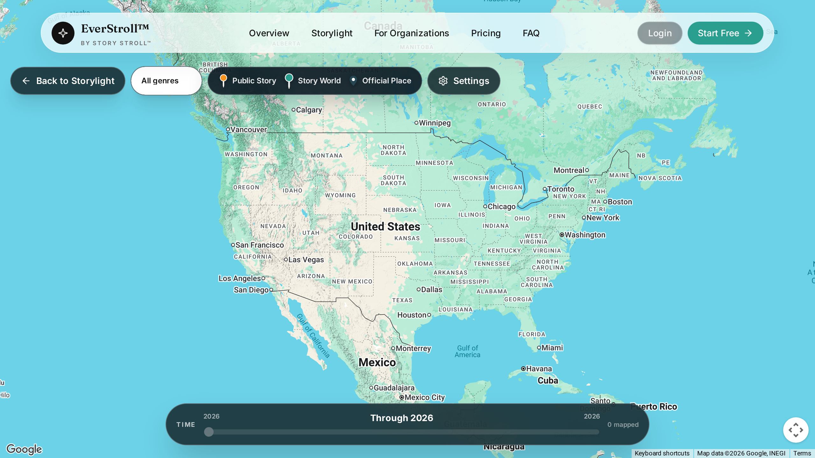Click the Mexico City label
Screen dimensions: 815x458
tap(425, 397)
